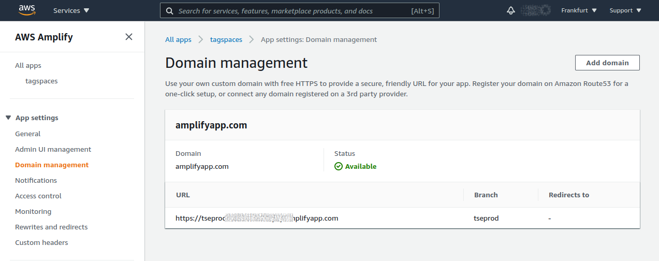Open Notifications settings in the sidebar
The width and height of the screenshot is (659, 261).
(36, 180)
